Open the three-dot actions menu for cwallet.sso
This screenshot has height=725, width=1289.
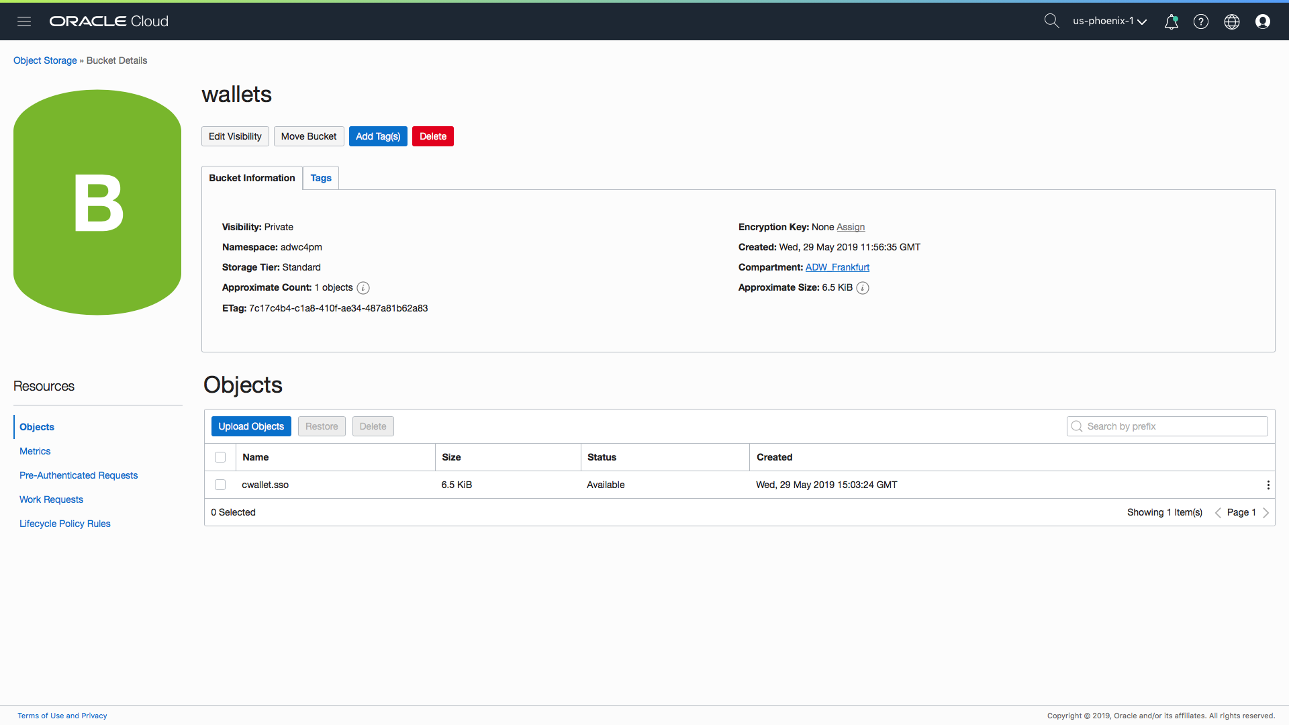pos(1268,485)
